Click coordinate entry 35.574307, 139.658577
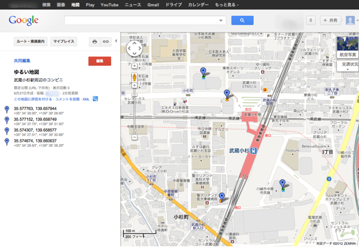The width and height of the screenshot is (359, 251). pos(35,130)
